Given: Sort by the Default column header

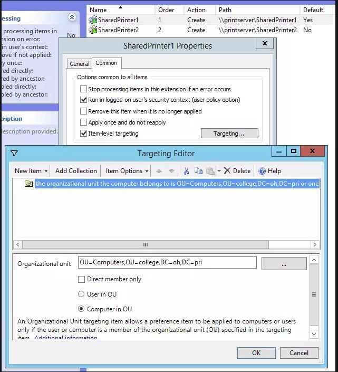Looking at the screenshot, I should pyautogui.click(x=316, y=10).
